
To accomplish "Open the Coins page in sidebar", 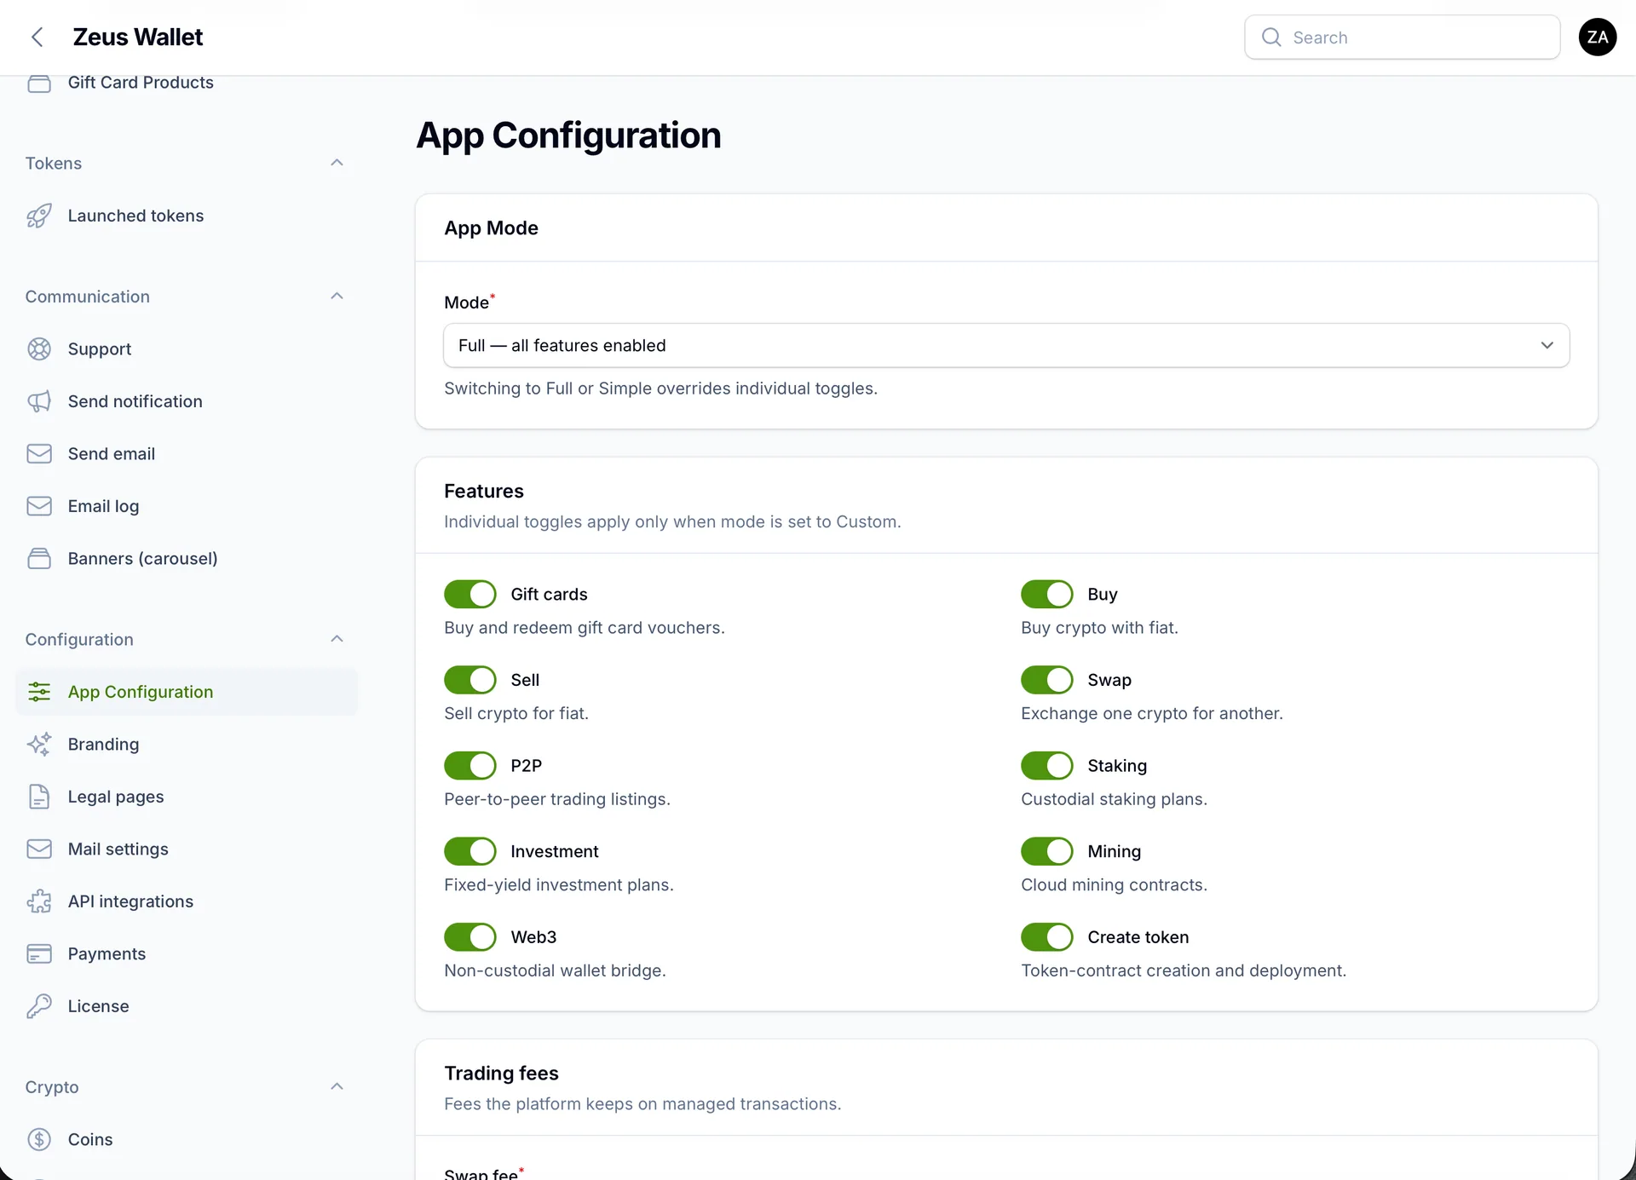I will (187, 1140).
